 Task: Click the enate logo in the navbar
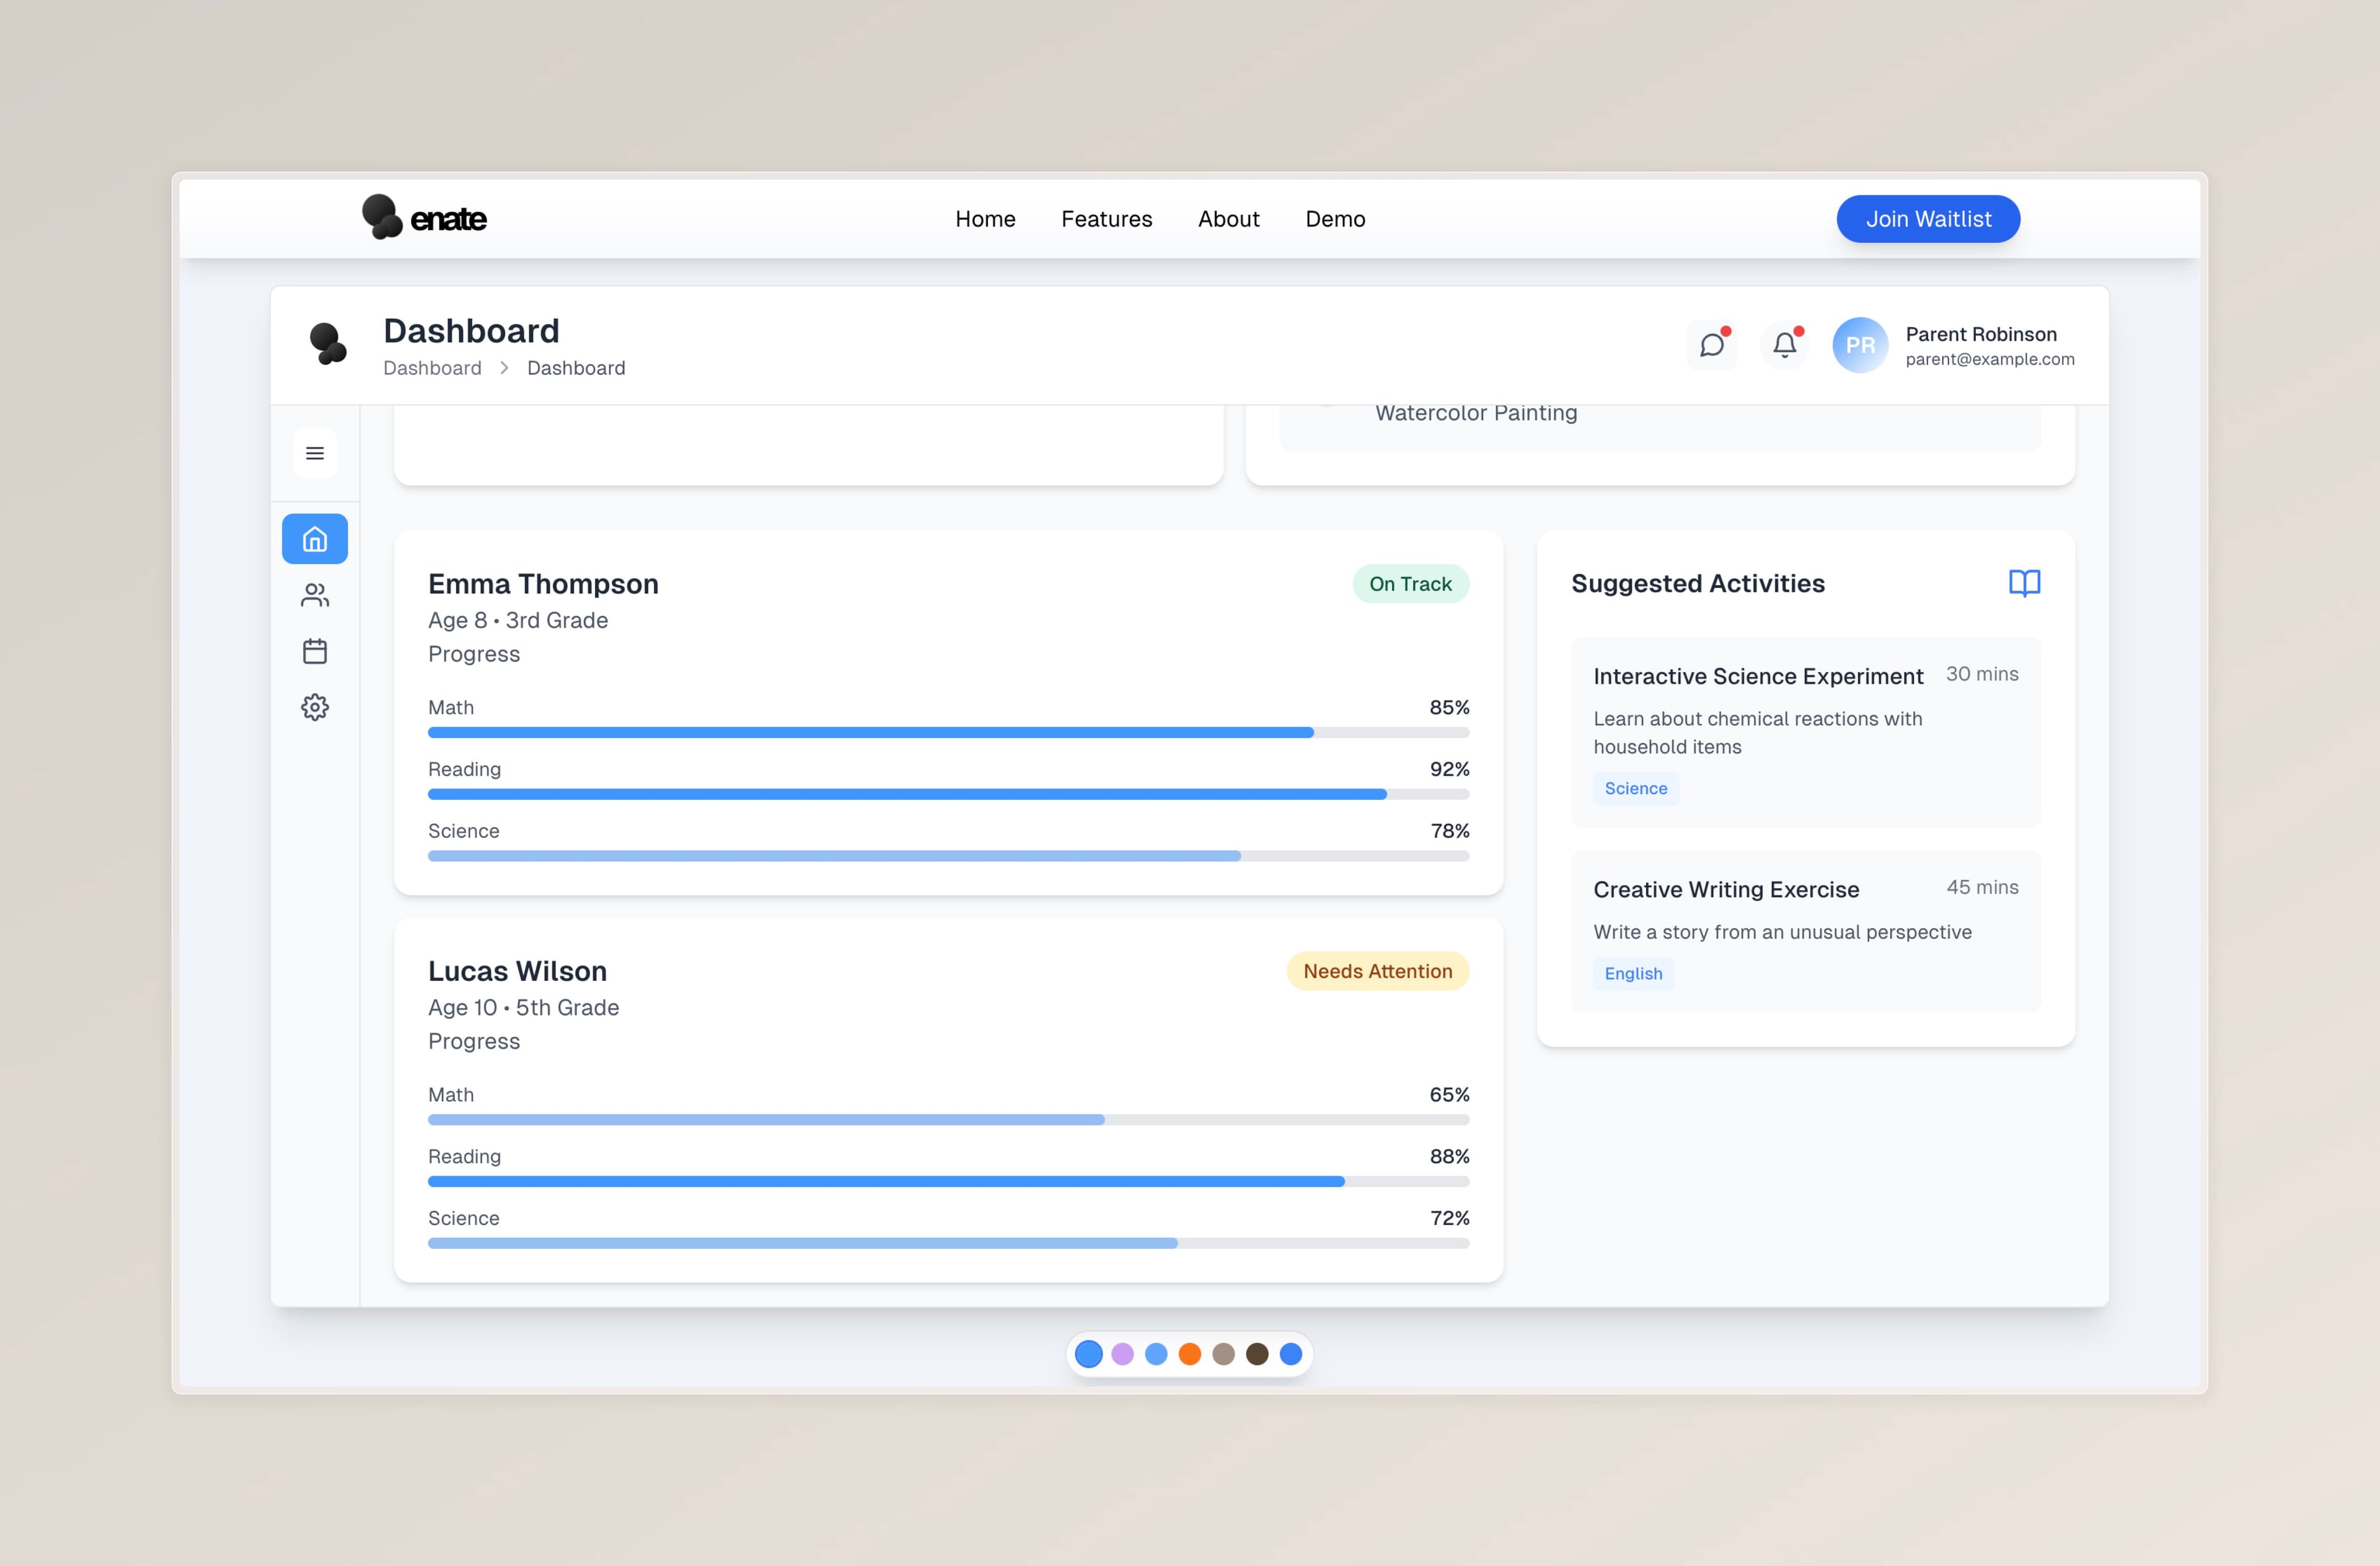pyautogui.click(x=424, y=218)
